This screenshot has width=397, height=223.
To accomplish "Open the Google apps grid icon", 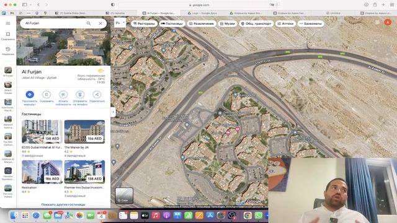I will point(377,22).
